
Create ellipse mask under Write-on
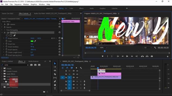7,35
